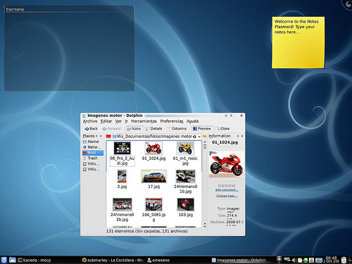Toggle the Preview button in Dolphin toolbar
352x264 pixels.
point(202,129)
